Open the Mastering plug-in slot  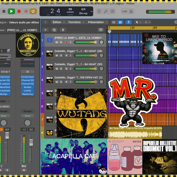point(28,94)
